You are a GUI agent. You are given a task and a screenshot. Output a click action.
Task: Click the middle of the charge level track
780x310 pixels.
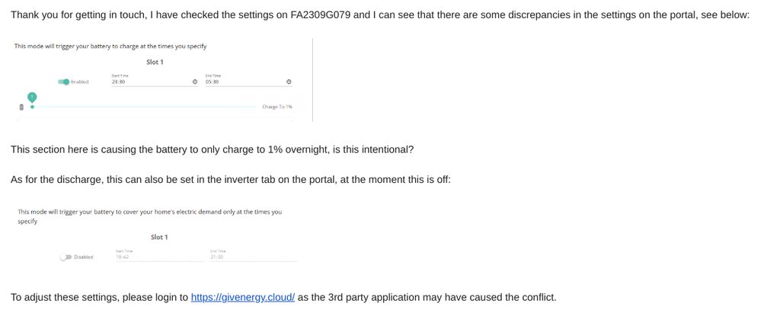click(x=145, y=107)
